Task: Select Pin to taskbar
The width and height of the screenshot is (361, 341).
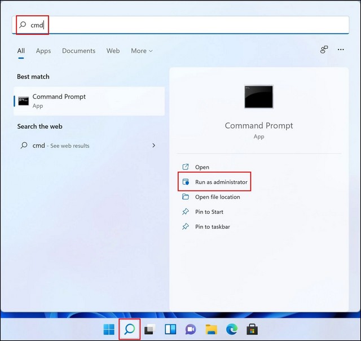Action: [212, 227]
